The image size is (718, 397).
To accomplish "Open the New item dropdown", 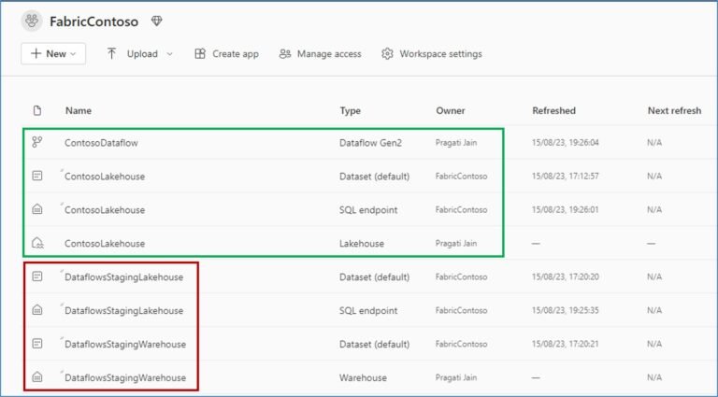I will click(53, 54).
